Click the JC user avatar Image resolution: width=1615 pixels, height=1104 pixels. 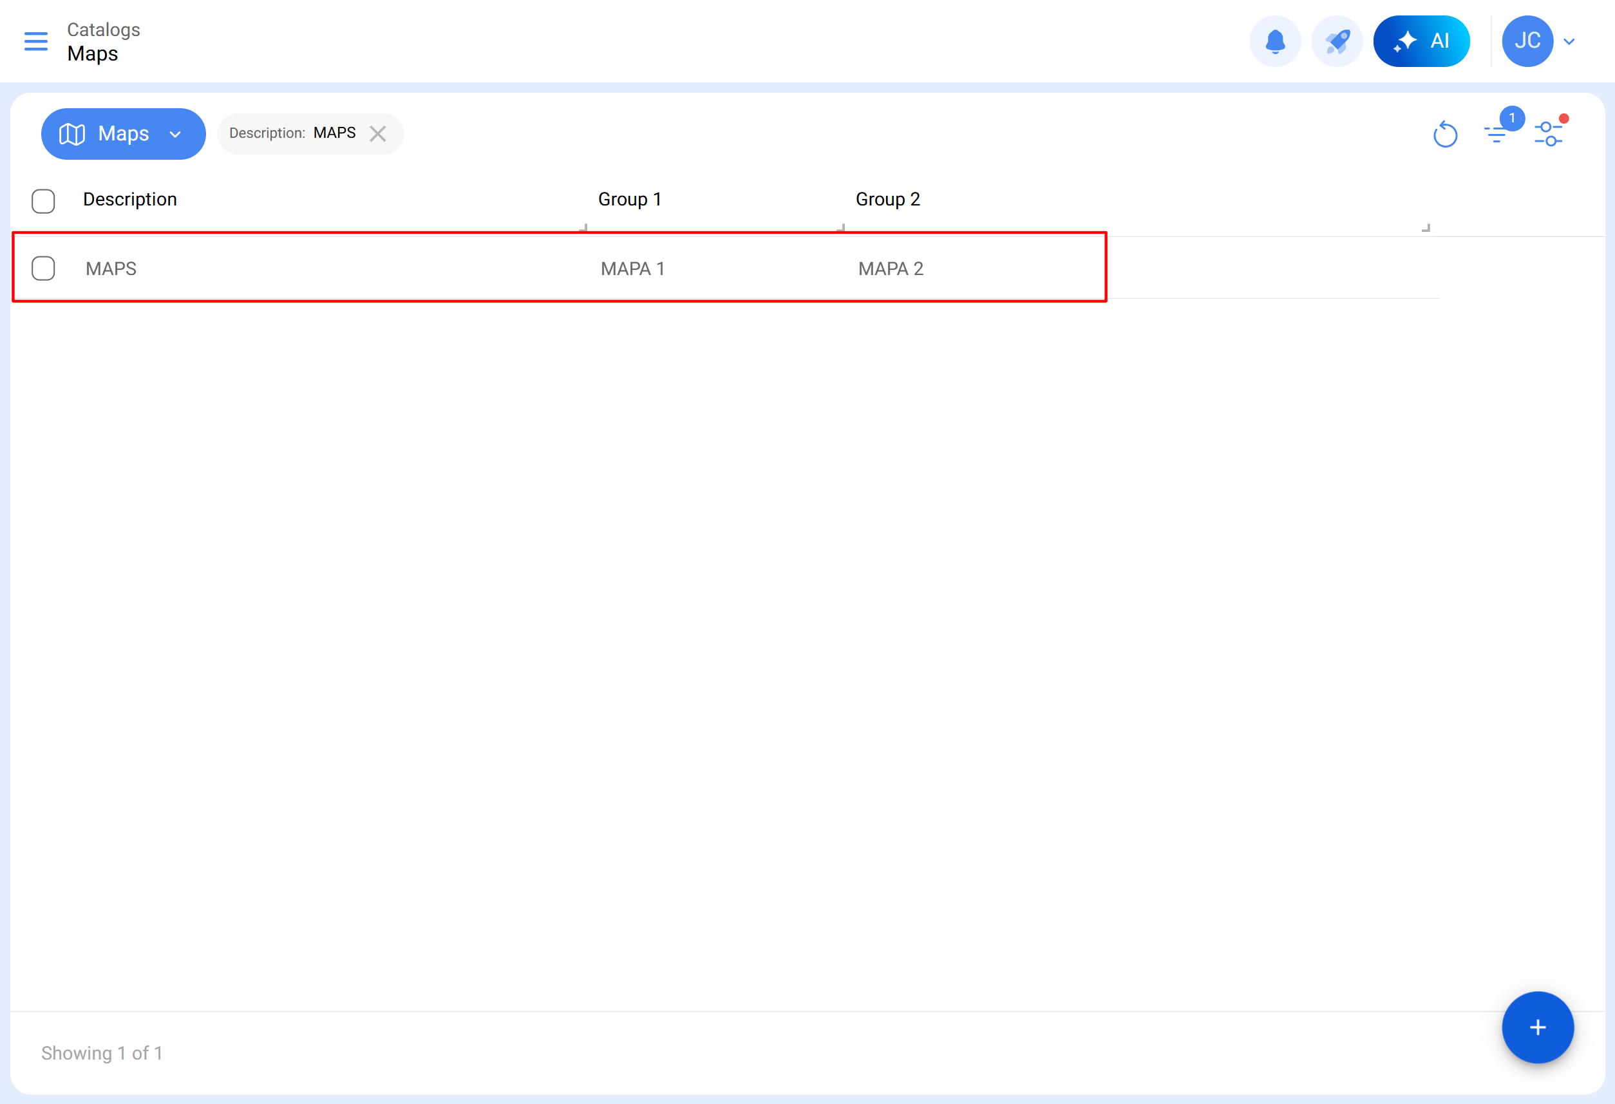[1527, 41]
